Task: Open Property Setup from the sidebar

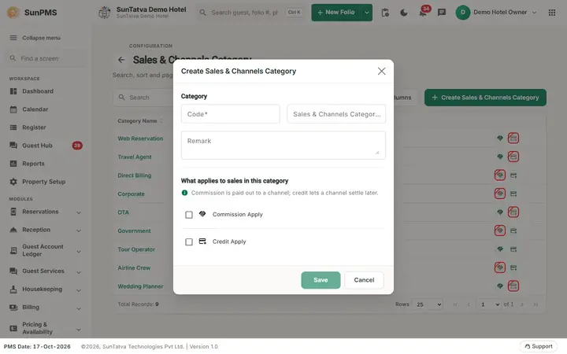Action: [46, 182]
